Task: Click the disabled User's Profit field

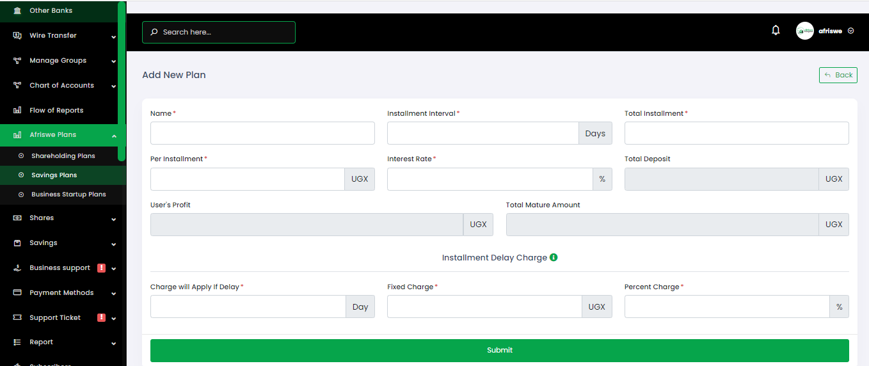Action: [307, 225]
